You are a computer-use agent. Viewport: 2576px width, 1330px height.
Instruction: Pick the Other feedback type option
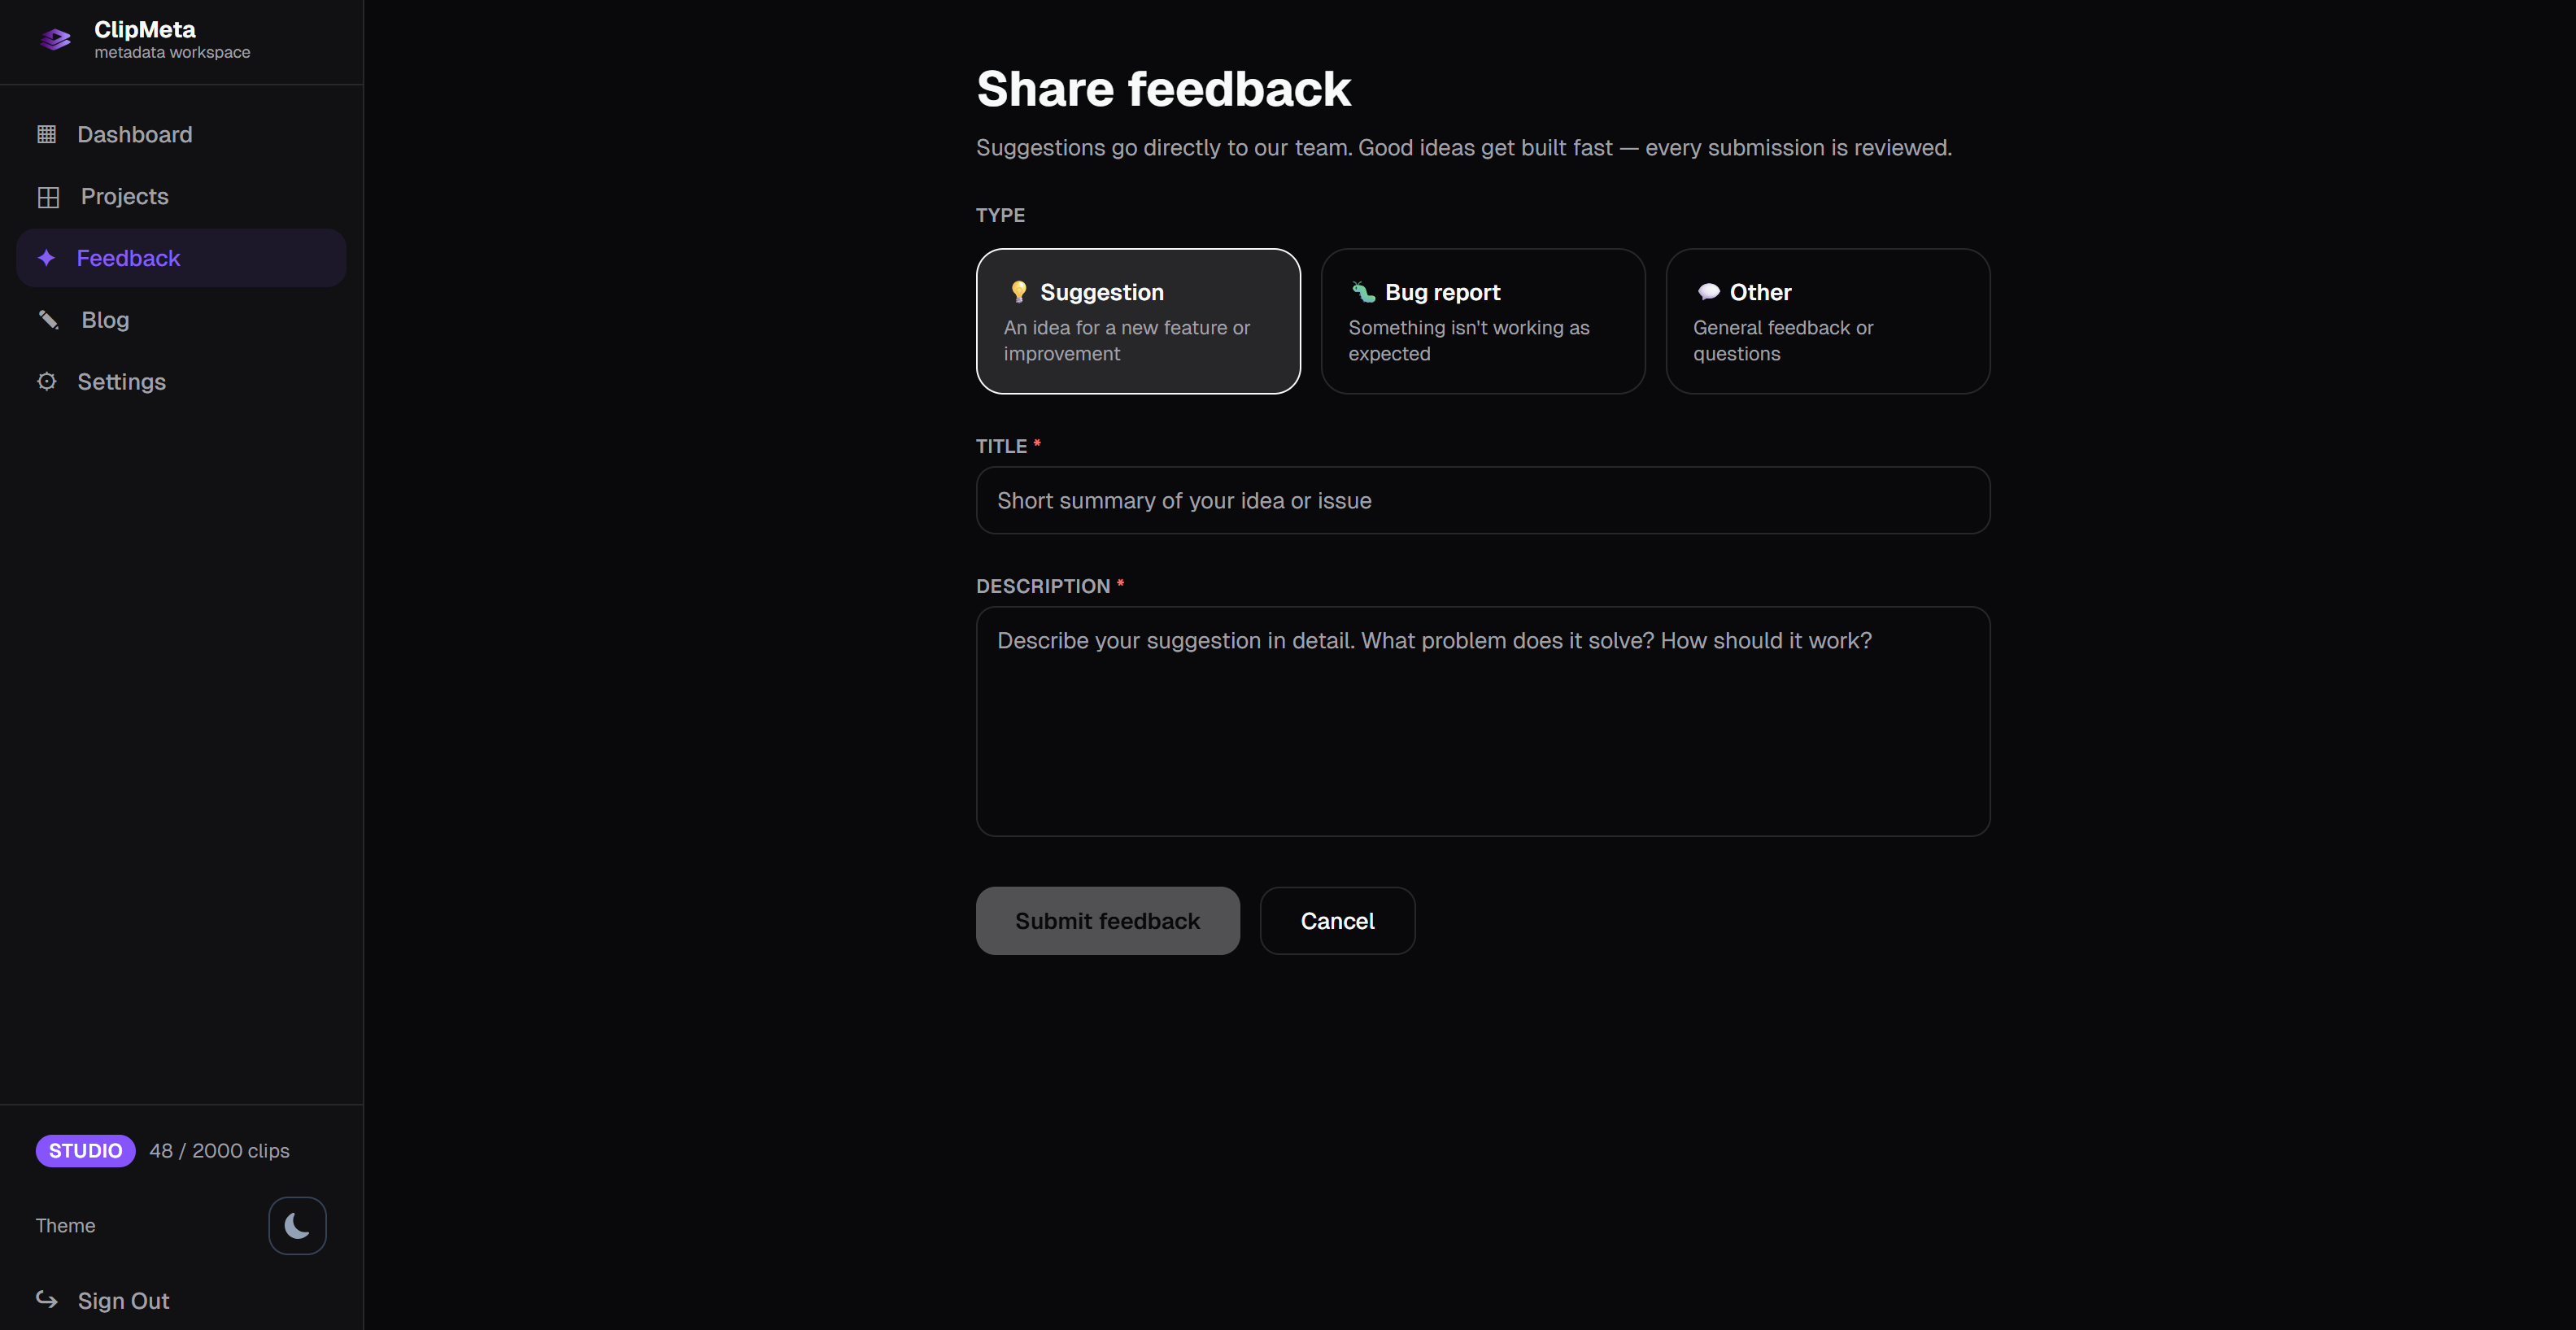tap(1827, 321)
